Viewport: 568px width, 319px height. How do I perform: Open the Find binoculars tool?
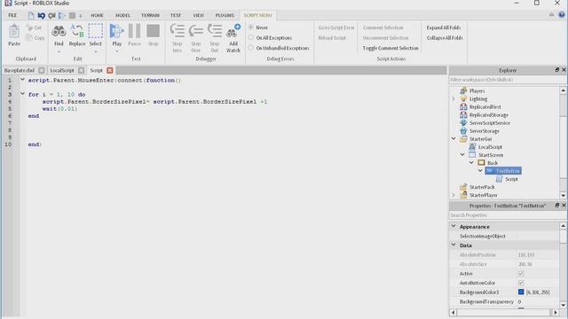59,32
